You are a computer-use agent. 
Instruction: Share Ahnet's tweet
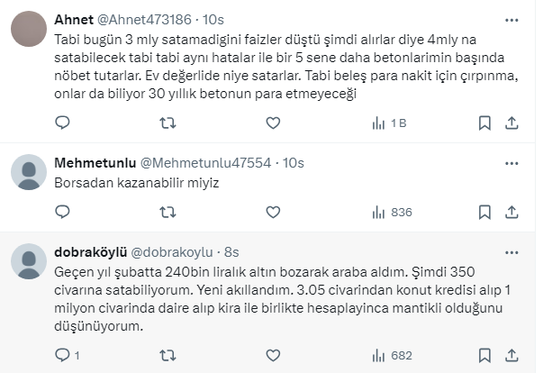click(511, 123)
